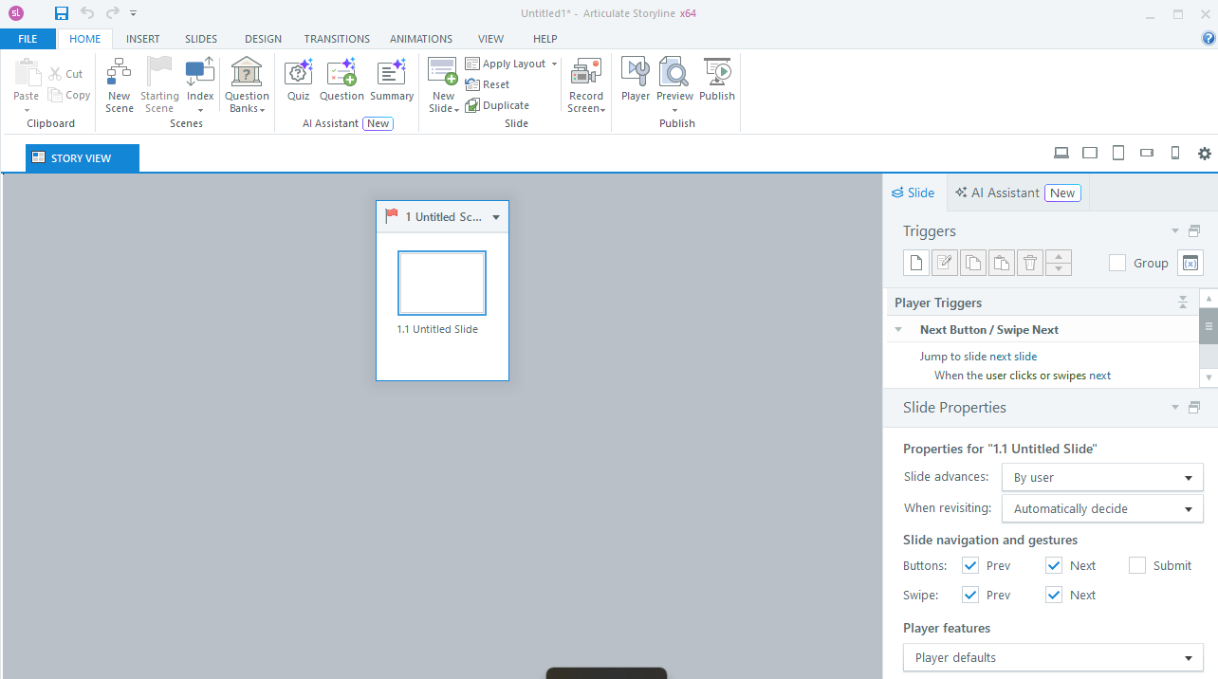Image resolution: width=1218 pixels, height=679 pixels.
Task: Select the mobile portrait preview icon
Action: (x=1174, y=154)
